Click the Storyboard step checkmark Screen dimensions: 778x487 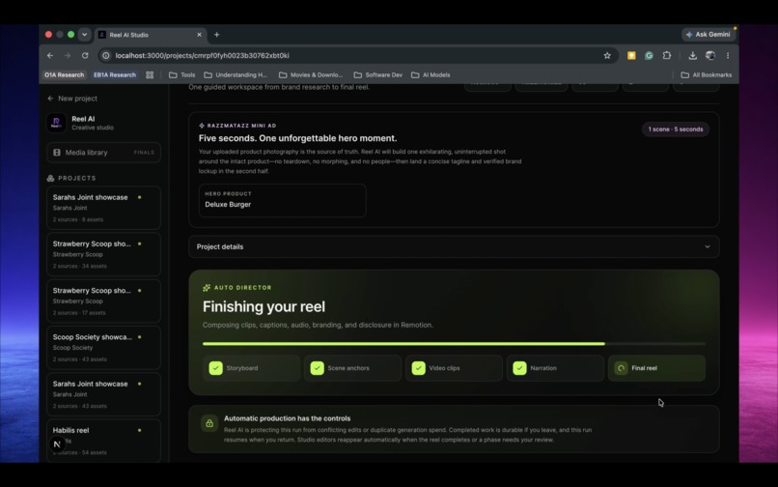coord(215,368)
